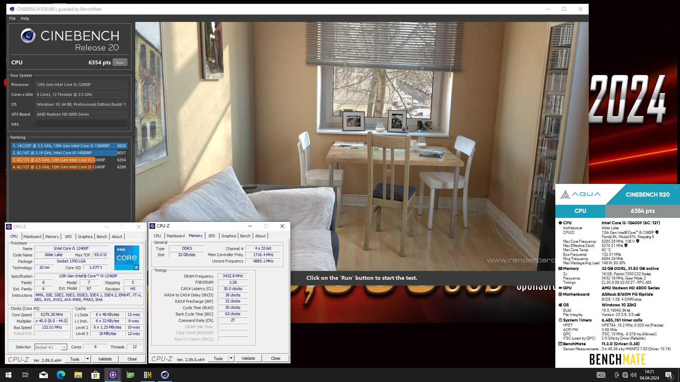
Task: Run the Cinebench CPU test
Action: [120, 63]
